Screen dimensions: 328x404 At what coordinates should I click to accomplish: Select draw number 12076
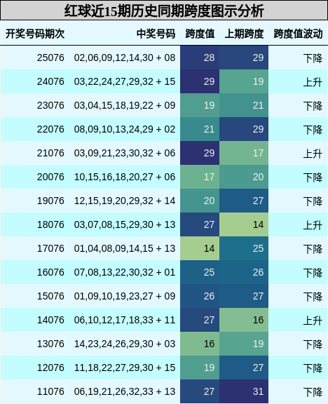click(50, 368)
